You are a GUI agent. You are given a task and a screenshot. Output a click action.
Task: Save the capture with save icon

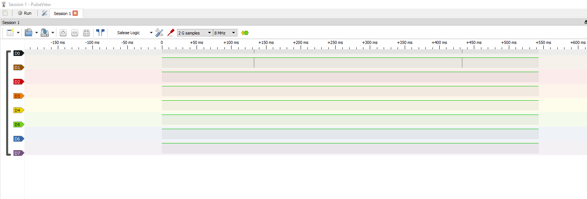click(x=45, y=33)
